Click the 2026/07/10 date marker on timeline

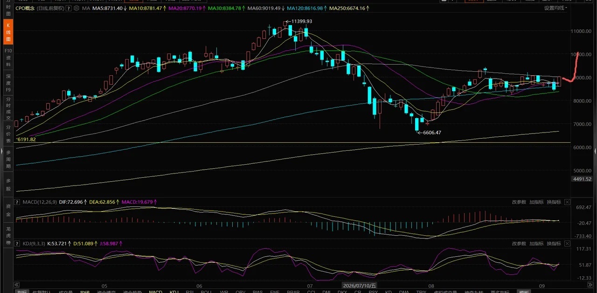(x=359, y=284)
